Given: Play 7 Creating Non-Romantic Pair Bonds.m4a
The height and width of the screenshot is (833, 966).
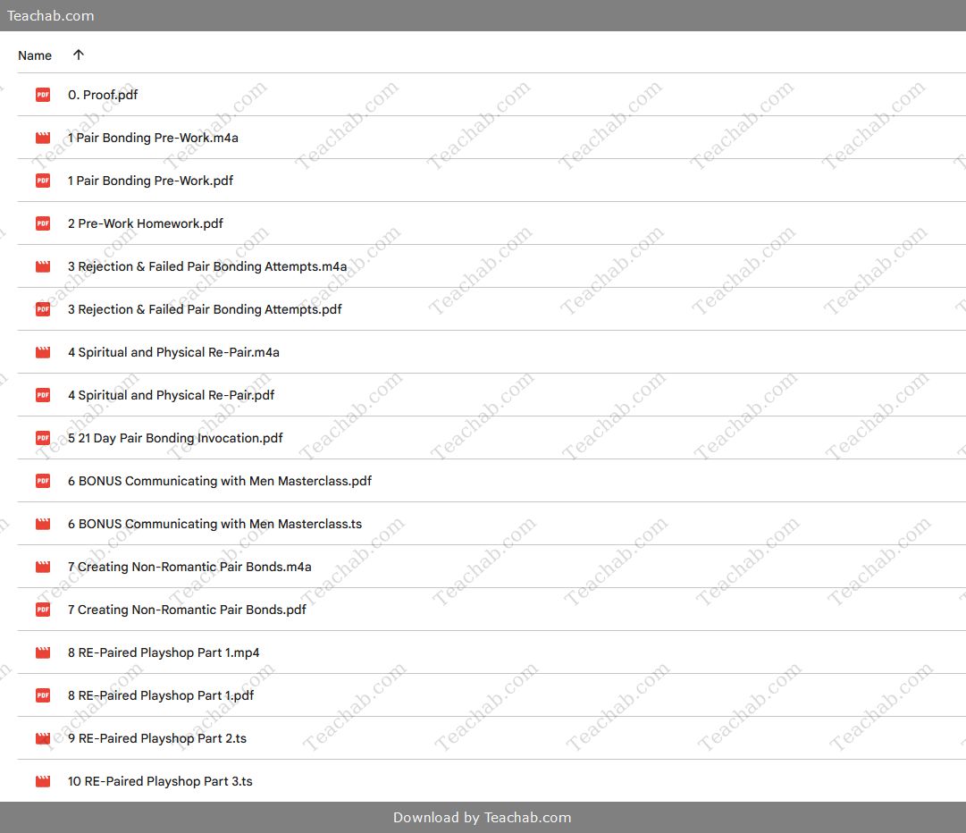Looking at the screenshot, I should pyautogui.click(x=189, y=567).
